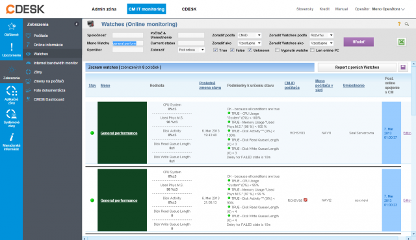Viewport: 416px width, 240px height.
Task: Open Zoradiť podľa CM-ID dropdown
Action: point(250,35)
